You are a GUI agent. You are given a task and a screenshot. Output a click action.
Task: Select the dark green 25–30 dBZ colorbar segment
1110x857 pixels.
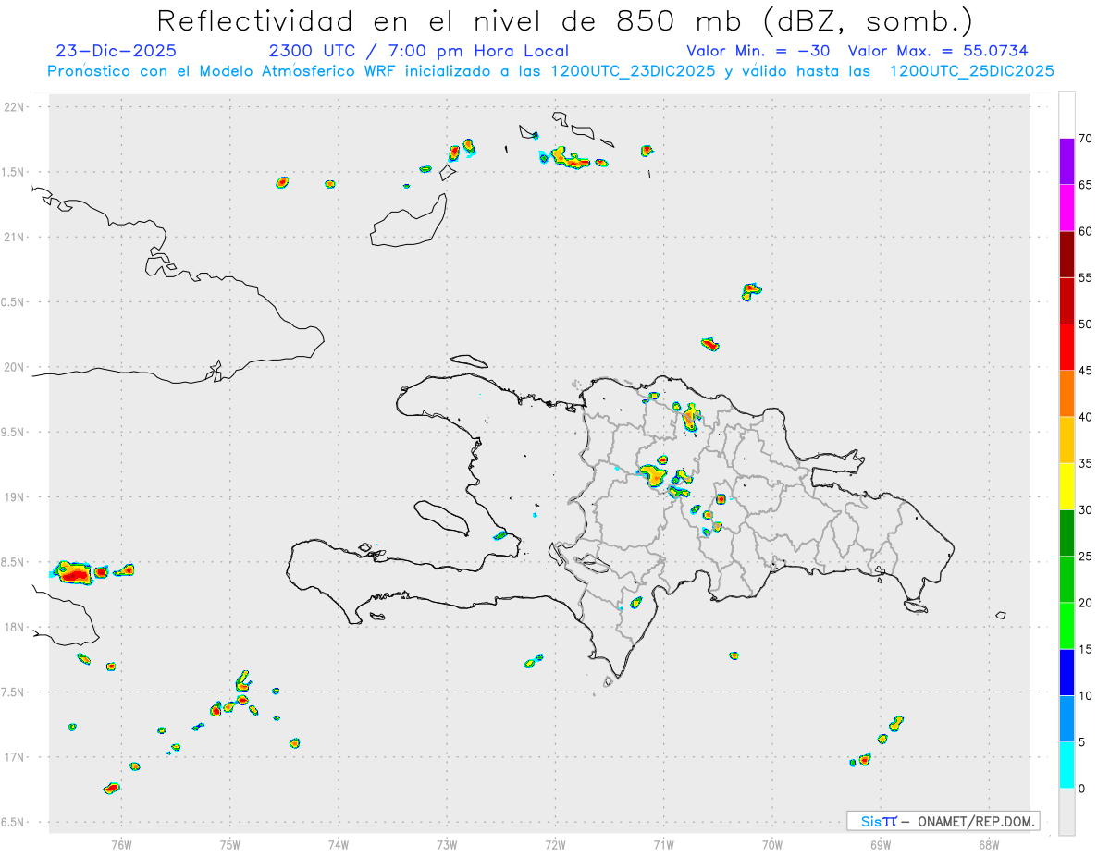click(x=1067, y=533)
